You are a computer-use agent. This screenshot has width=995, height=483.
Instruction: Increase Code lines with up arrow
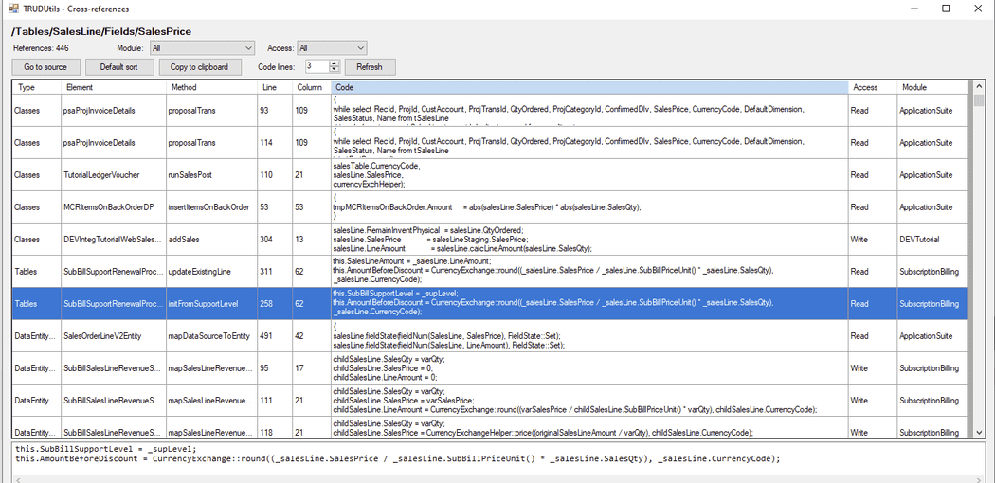(x=335, y=63)
